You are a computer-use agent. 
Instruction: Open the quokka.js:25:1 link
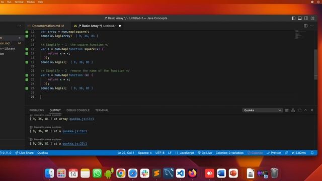pyautogui.click(x=75, y=144)
